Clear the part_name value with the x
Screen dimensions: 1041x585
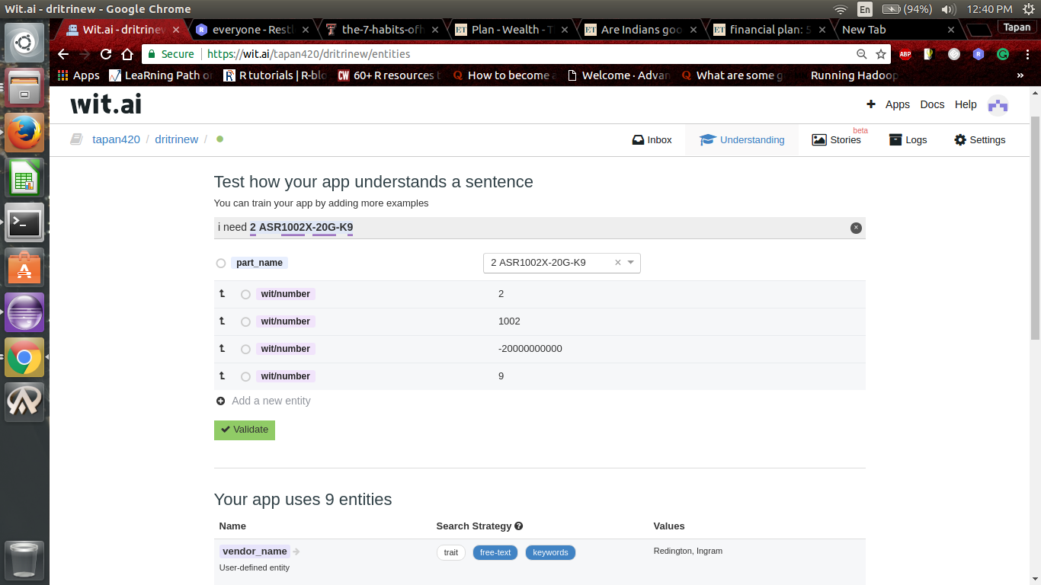pos(617,262)
